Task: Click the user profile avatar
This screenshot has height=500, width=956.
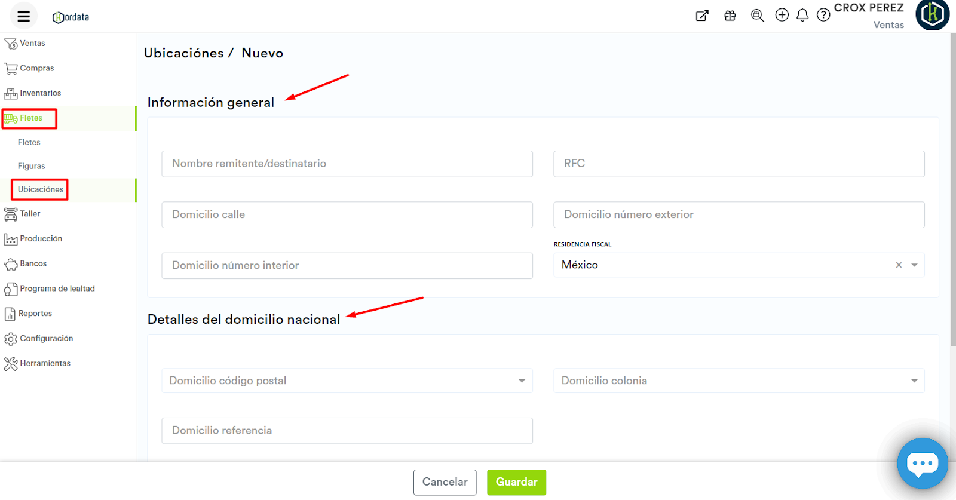Action: [932, 14]
